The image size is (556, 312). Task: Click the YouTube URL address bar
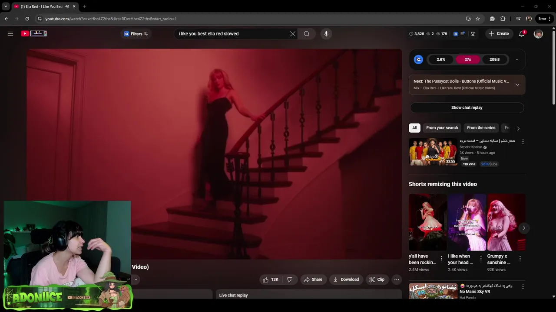pyautogui.click(x=111, y=19)
